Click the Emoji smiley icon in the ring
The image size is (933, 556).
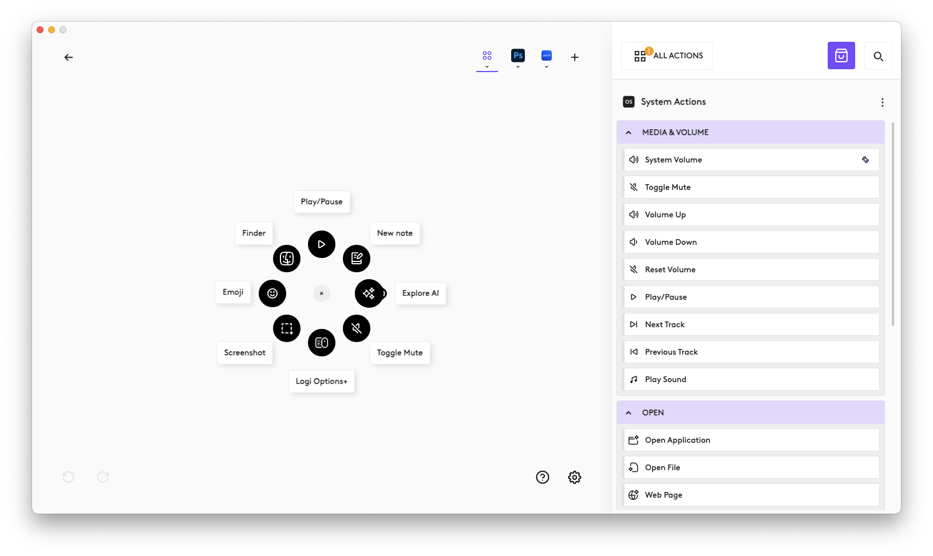click(x=272, y=293)
